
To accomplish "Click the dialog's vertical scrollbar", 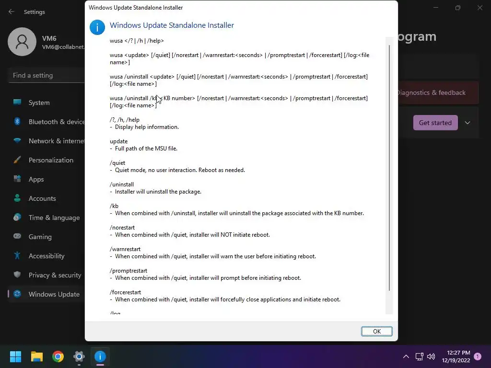I will tap(389, 167).
